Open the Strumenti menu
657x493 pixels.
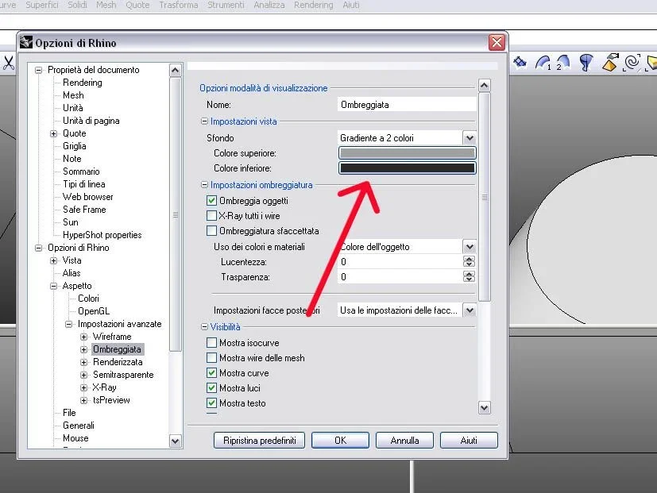pyautogui.click(x=226, y=5)
